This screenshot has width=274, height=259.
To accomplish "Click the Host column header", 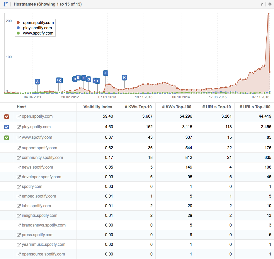I will (21, 107).
